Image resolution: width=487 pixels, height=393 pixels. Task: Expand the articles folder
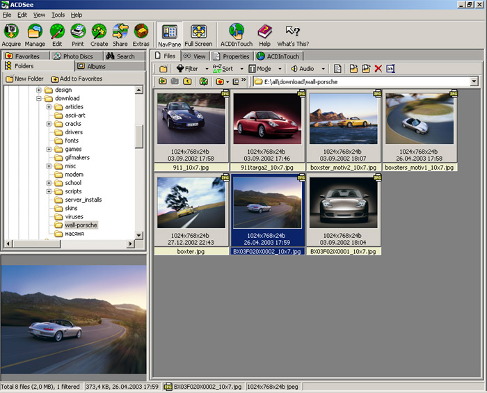[x=49, y=107]
